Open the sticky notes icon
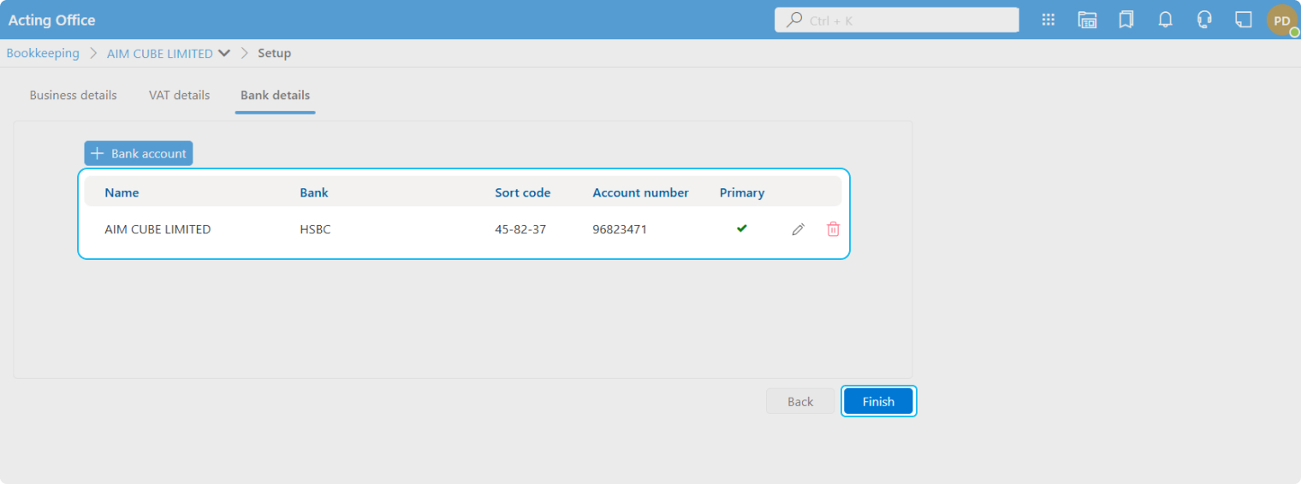Viewport: 1301px width, 484px height. click(1244, 20)
